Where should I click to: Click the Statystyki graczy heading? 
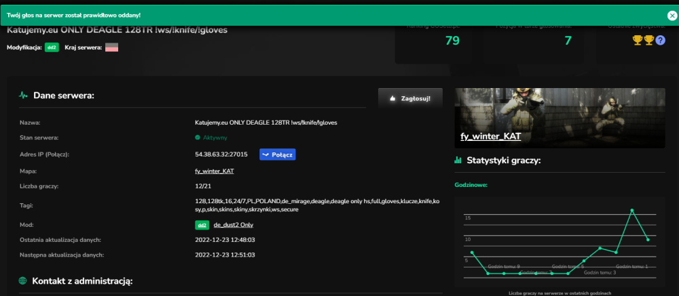click(x=504, y=161)
